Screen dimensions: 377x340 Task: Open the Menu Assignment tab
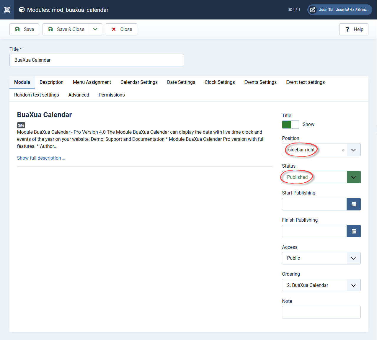click(x=92, y=82)
